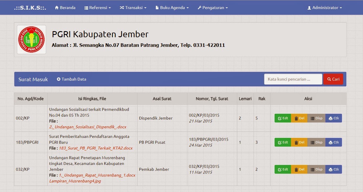
Task: Open file Lampiran_Musrenbang4.jpg
Action: tap(75, 181)
